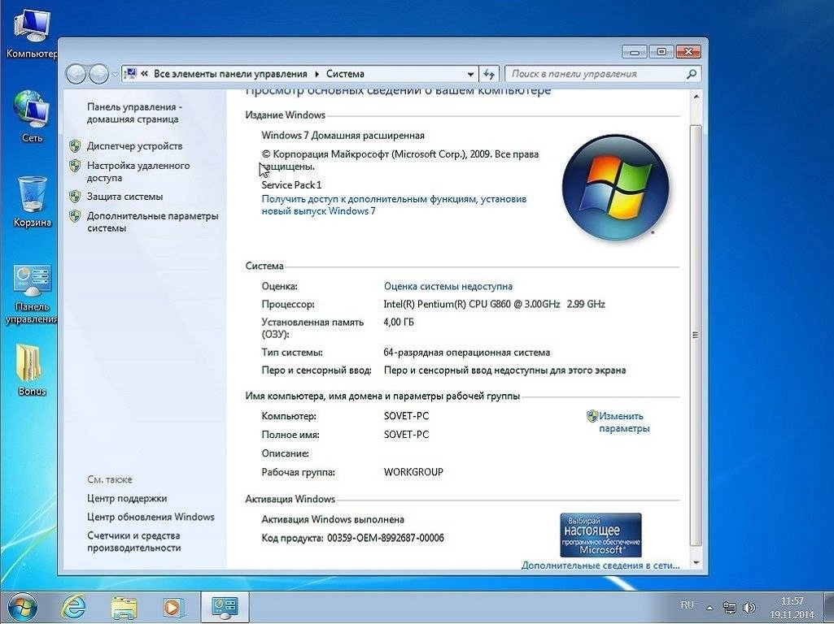Click the Windows 7 logo orb image
This screenshot has height=624, width=834.
click(615, 187)
